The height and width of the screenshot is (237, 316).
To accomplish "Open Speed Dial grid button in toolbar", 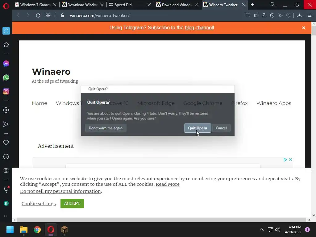I will tap(48, 15).
